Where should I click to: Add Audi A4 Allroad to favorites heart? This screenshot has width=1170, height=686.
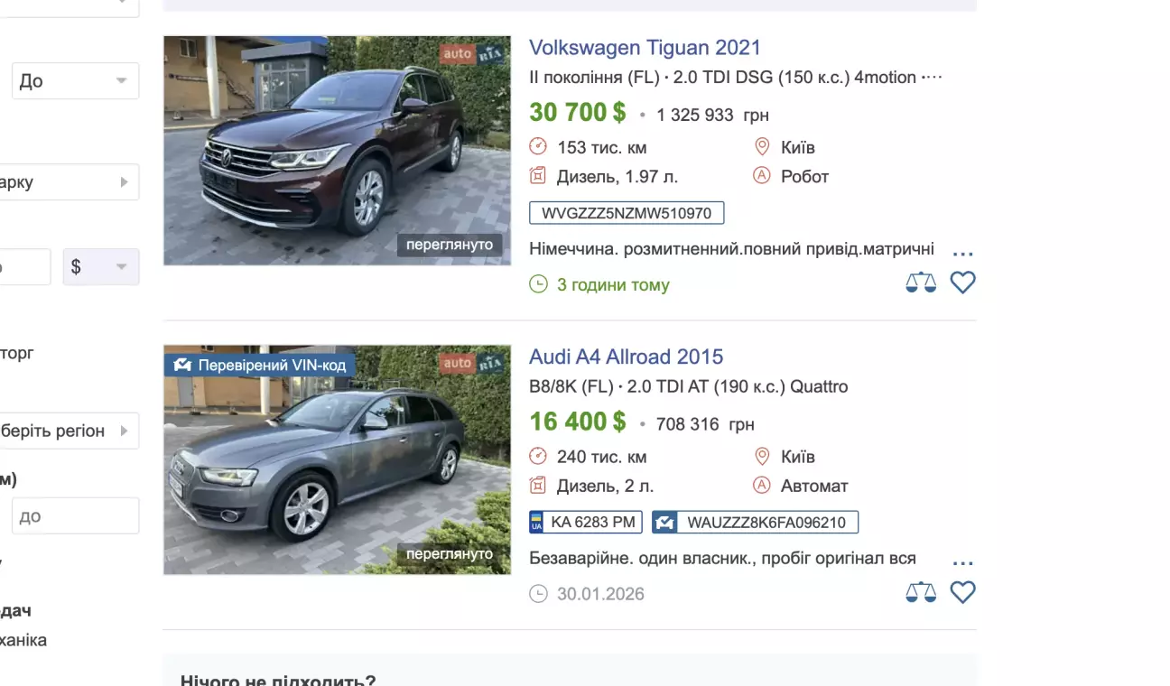tap(963, 593)
